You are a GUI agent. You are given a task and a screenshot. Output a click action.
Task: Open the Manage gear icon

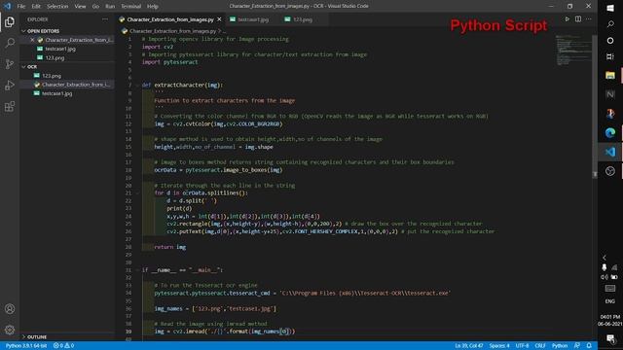point(10,330)
